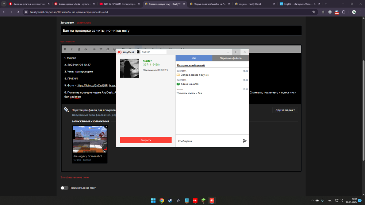Open the browser extensions puzzle icon
365x205 pixels.
[344, 12]
